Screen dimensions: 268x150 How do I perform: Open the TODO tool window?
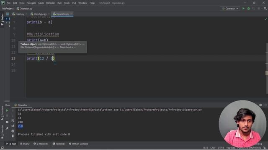tap(25, 144)
